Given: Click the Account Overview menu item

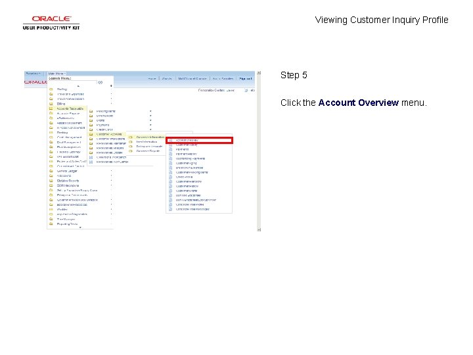Looking at the screenshot, I should [200, 140].
